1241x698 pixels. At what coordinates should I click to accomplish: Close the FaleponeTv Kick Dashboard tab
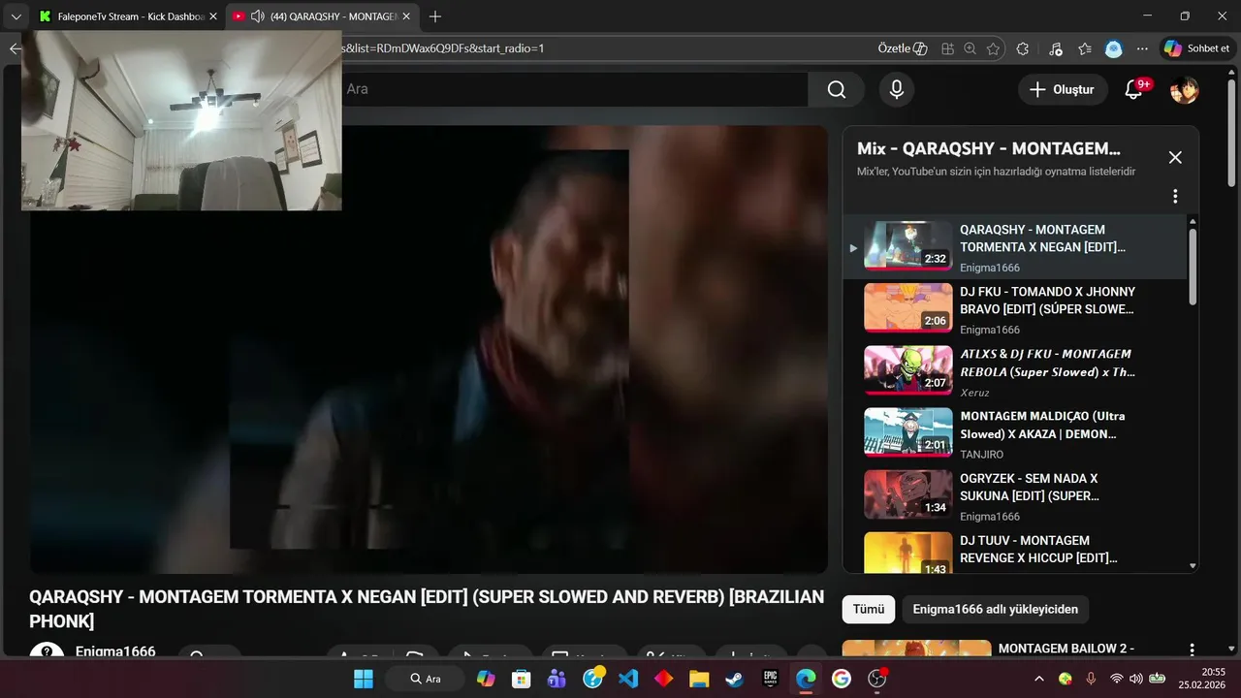(212, 16)
